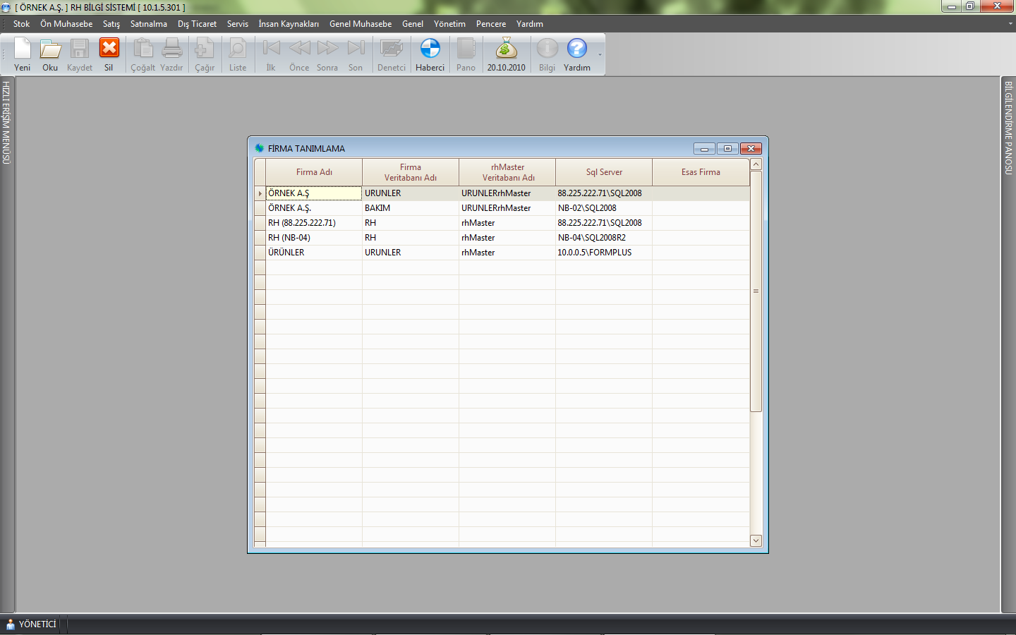The height and width of the screenshot is (635, 1016).
Task: Click the Yazdır printer icon
Action: 171,54
